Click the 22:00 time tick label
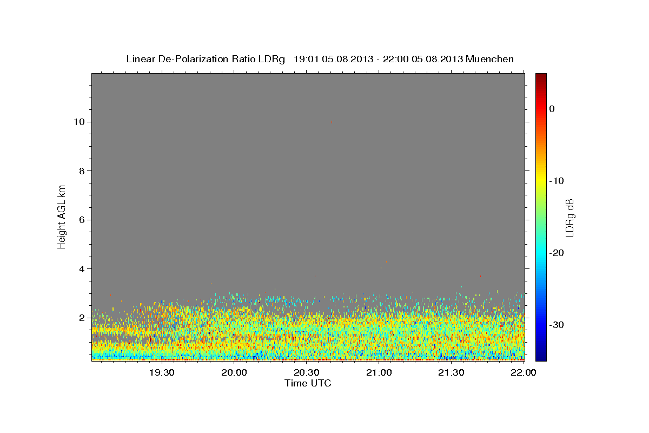Viewport: 649px width, 433px height. [524, 372]
